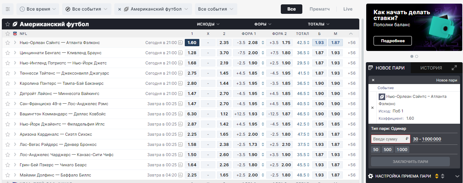Add Американский футбол section to favorites star
The image size is (463, 183).
pyautogui.click(x=7, y=24)
